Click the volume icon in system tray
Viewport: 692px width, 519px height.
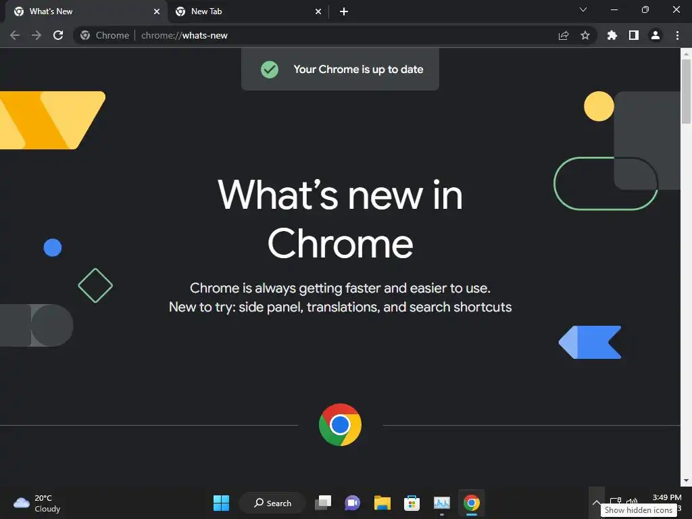click(632, 501)
